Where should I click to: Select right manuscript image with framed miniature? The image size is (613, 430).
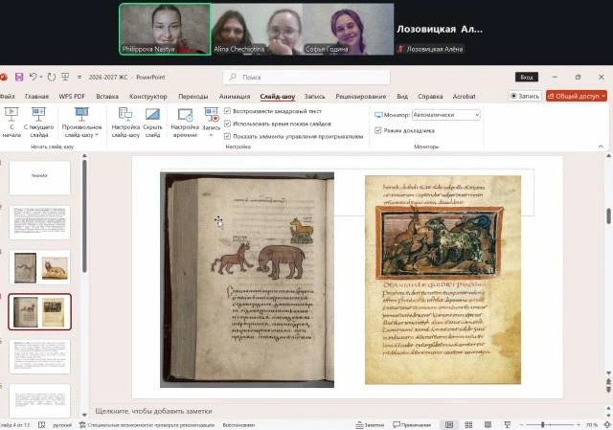[443, 280]
